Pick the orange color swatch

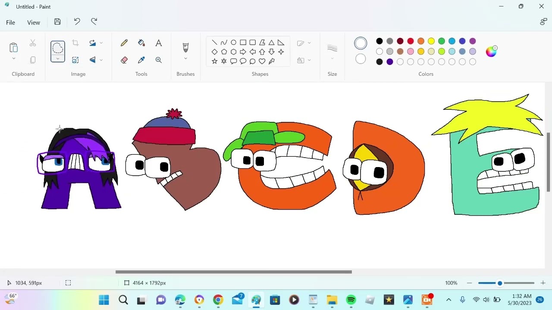421,41
